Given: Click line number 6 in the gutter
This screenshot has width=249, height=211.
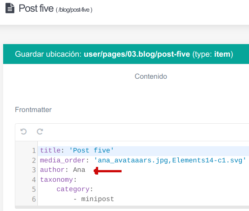Looking at the screenshot, I should pos(34,199).
